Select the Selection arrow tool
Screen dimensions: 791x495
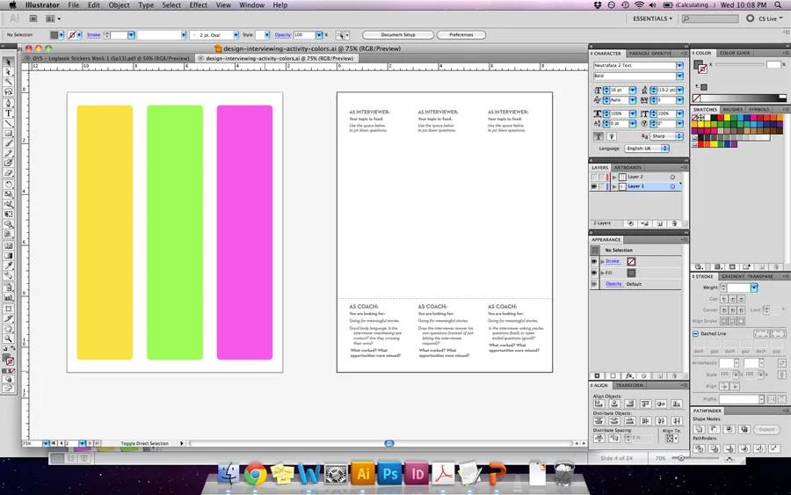(9, 62)
